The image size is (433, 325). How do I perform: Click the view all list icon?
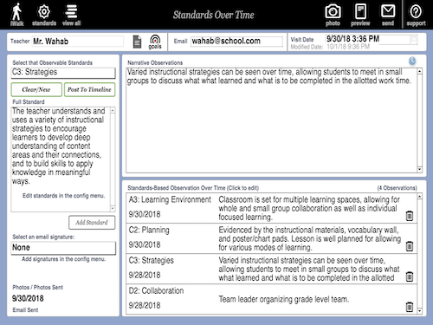tap(71, 15)
